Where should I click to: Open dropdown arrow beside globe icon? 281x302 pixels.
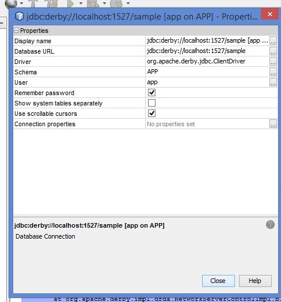pyautogui.click(x=21, y=3)
